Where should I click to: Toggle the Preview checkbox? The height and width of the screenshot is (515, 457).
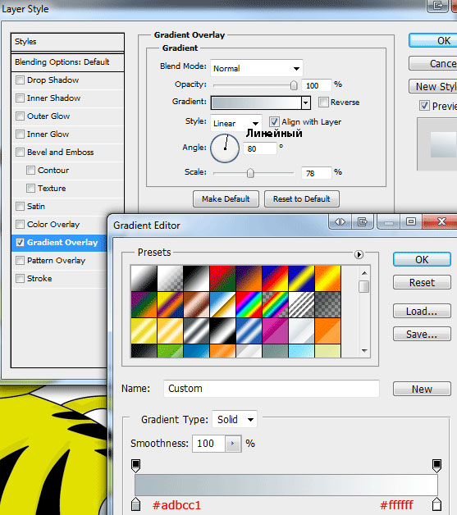424,106
